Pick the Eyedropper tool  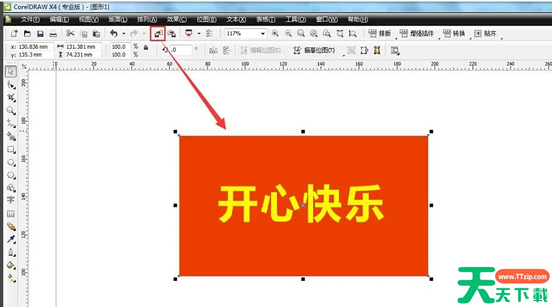coord(10,239)
